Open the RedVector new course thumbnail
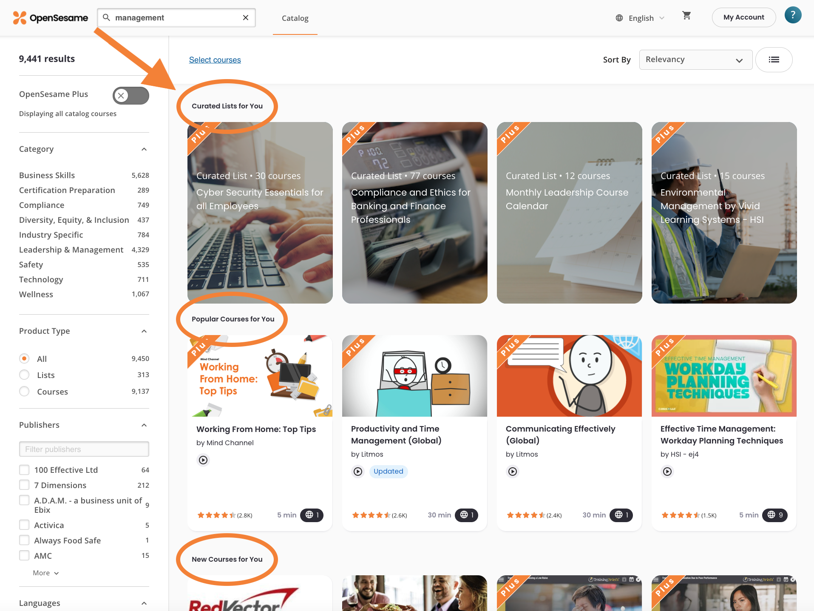The width and height of the screenshot is (814, 611). [x=260, y=593]
